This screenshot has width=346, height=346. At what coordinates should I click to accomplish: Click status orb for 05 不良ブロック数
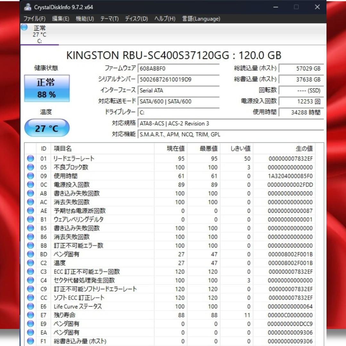point(30,167)
